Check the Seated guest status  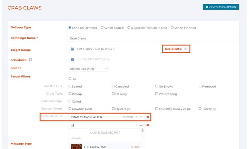[70, 86]
